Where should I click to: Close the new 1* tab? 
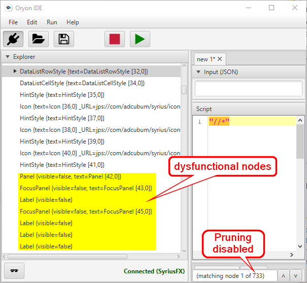coord(219,59)
